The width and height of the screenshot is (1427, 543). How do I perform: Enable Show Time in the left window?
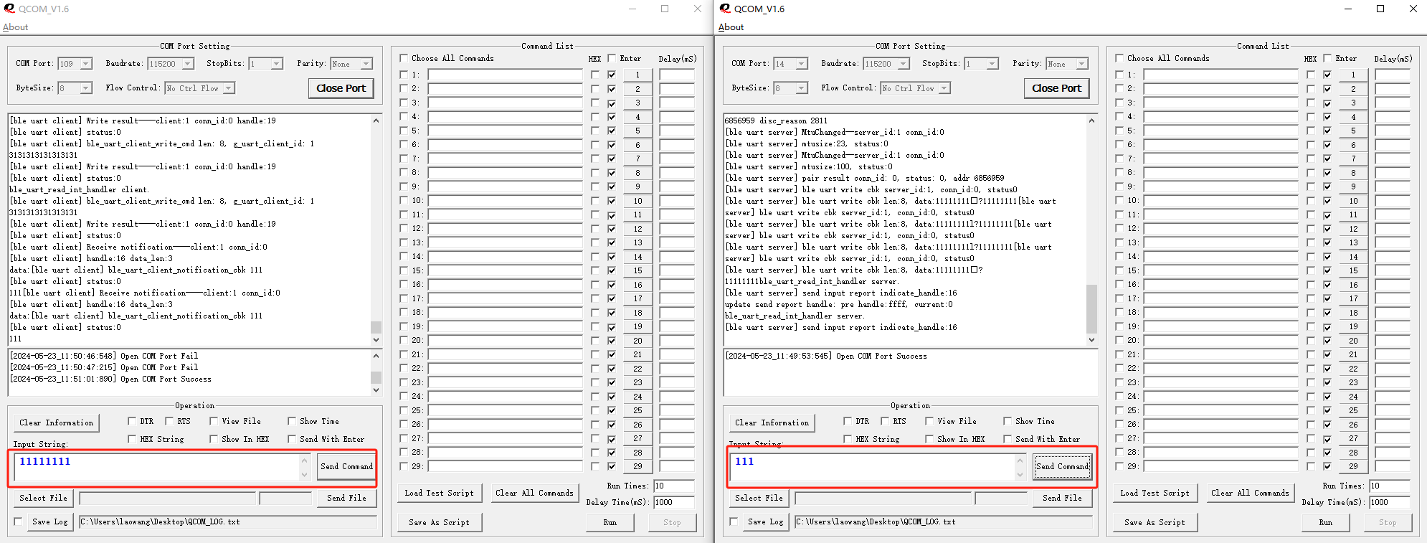[292, 421]
